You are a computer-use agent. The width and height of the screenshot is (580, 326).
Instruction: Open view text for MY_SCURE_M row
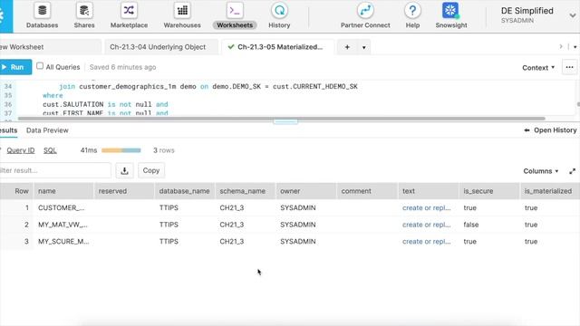[x=426, y=242]
